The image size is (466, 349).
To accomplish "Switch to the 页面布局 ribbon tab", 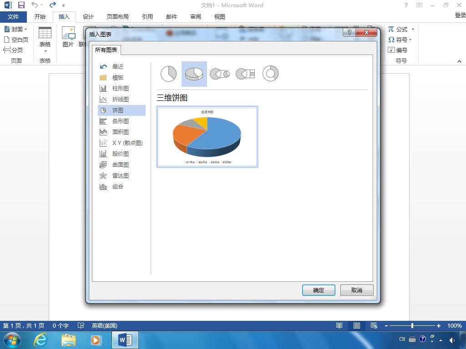I will [x=118, y=17].
